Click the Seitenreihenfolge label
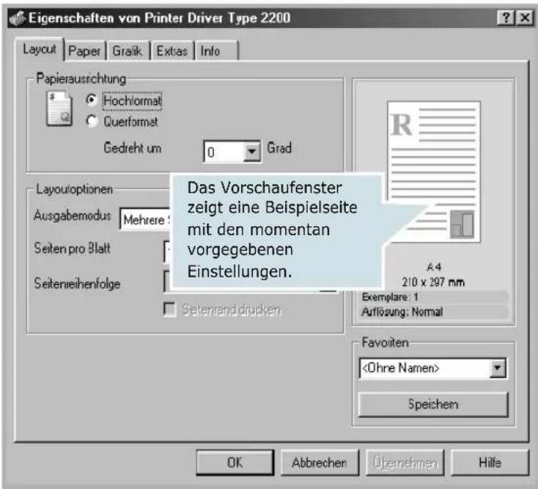This screenshot has height=489, width=538. click(77, 284)
